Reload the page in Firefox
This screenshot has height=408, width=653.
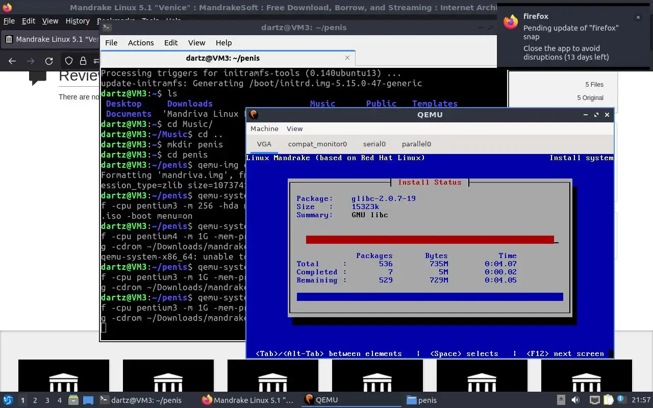pos(49,61)
